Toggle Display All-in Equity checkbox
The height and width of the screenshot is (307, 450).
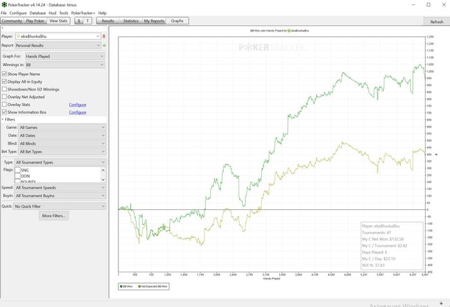tap(4, 82)
